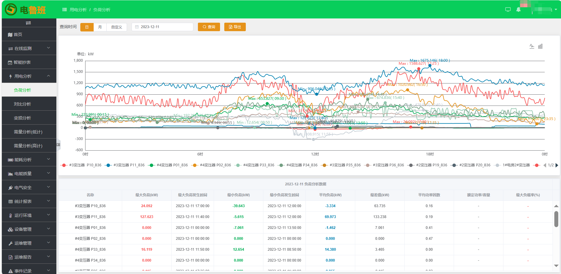Switch chart to line view icon
This screenshot has width=561, height=274.
532,46
